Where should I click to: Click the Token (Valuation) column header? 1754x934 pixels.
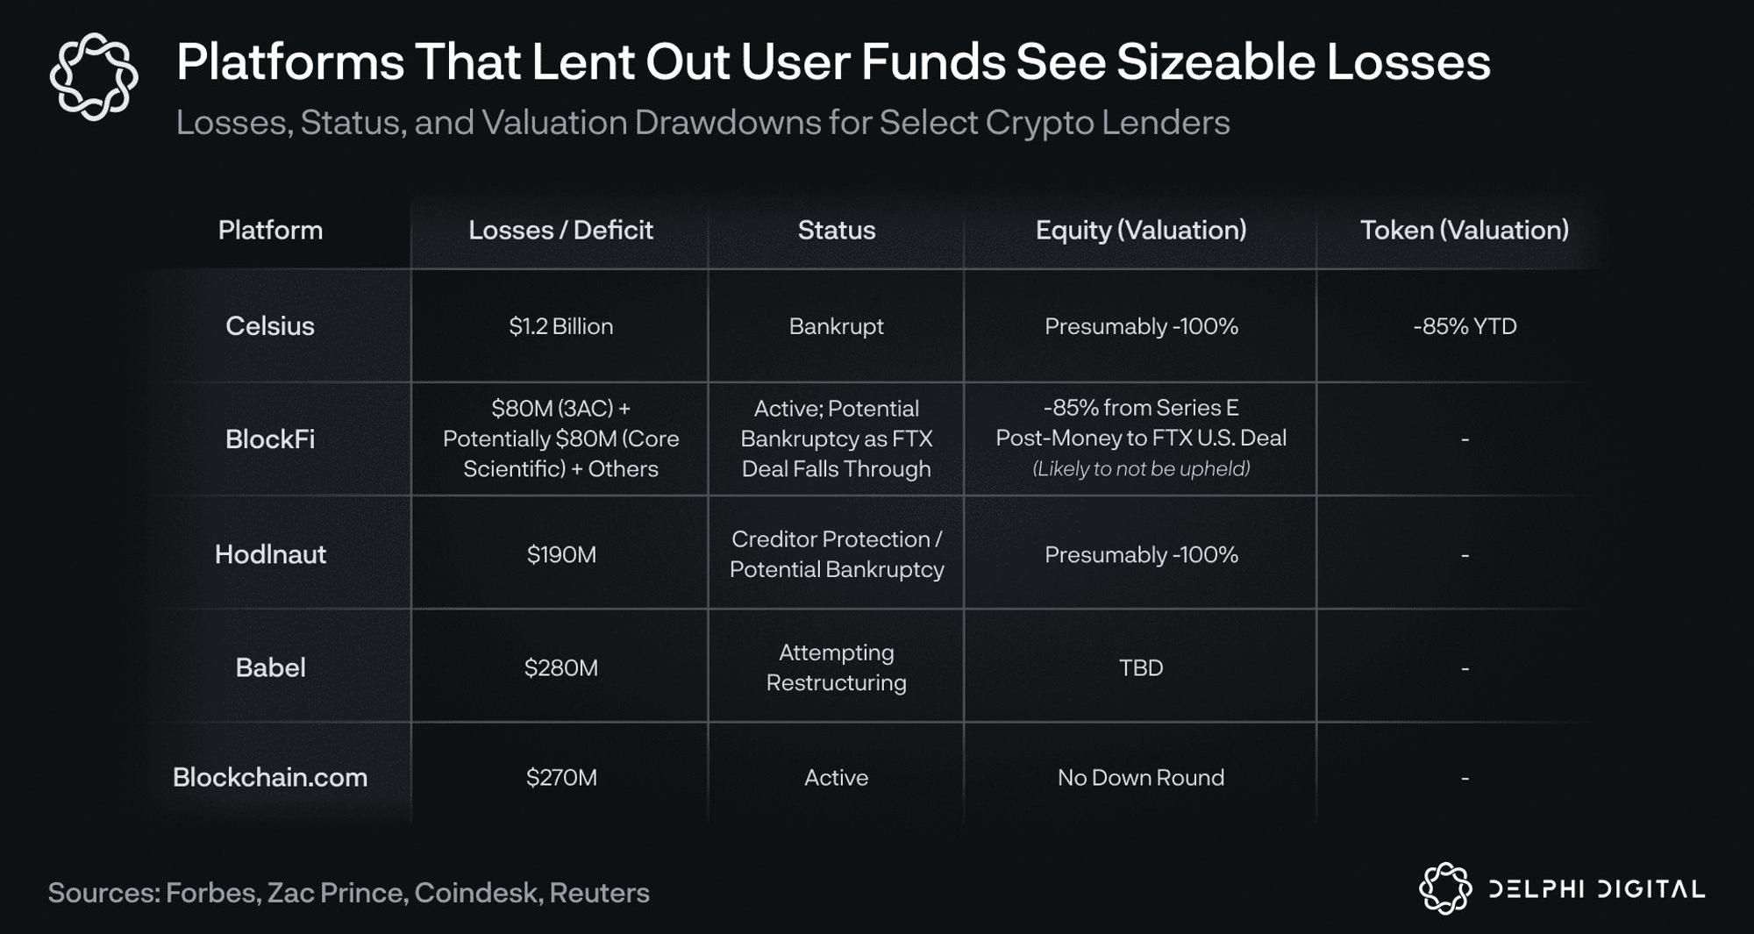[1464, 230]
